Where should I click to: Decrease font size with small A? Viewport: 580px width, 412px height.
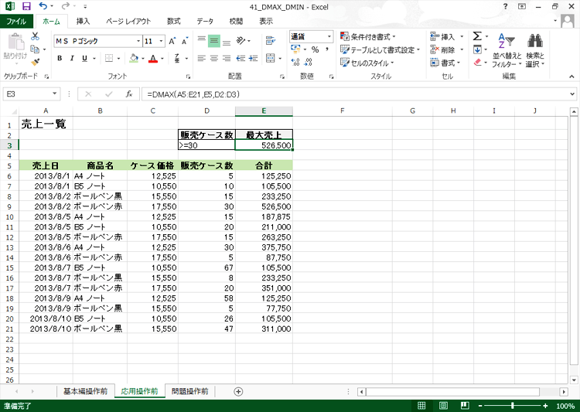click(185, 41)
